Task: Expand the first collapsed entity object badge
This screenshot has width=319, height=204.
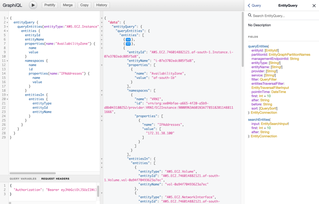Action: pyautogui.click(x=128, y=40)
